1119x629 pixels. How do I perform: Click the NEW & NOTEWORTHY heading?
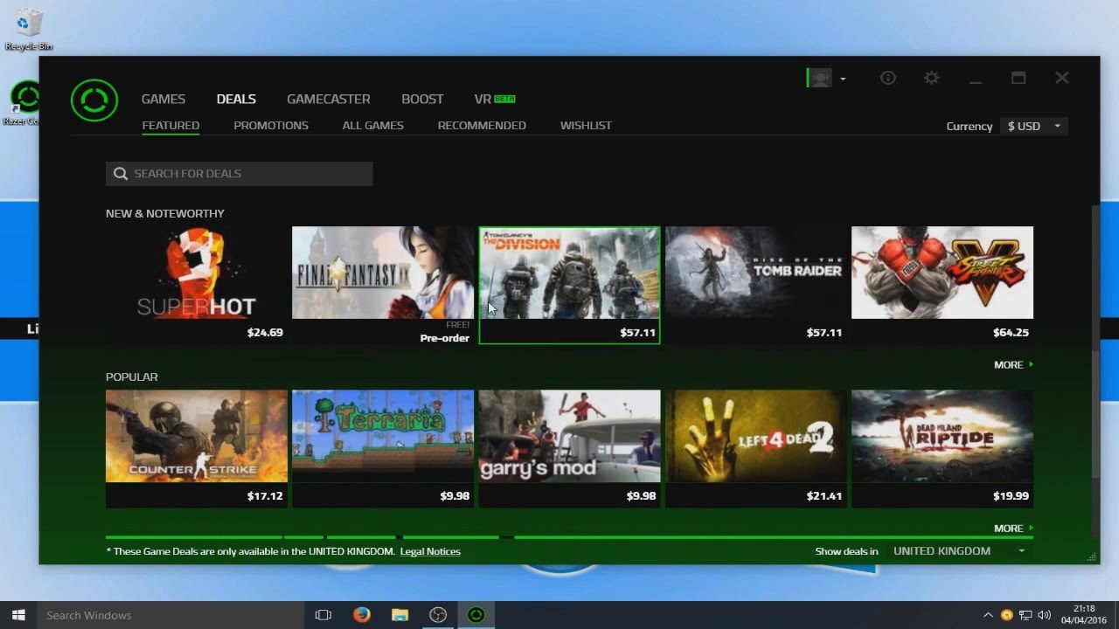coord(165,213)
